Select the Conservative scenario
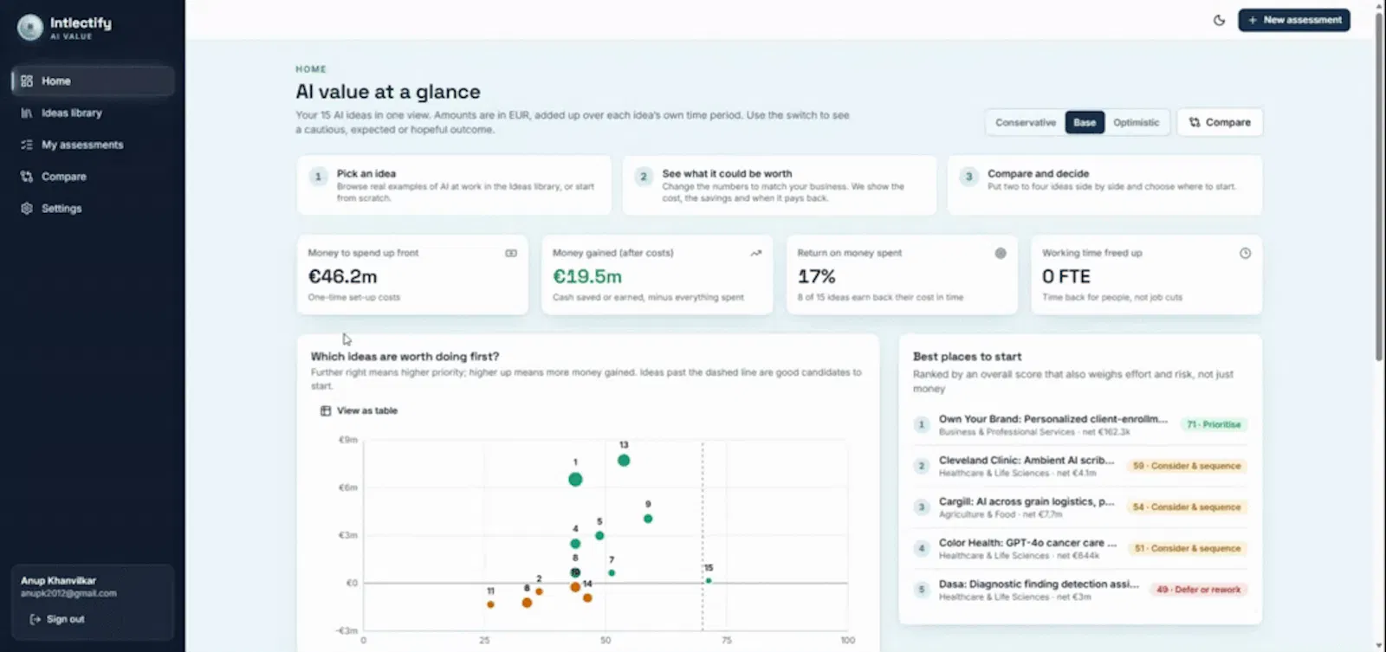Screen dimensions: 1386x652 1026,122
